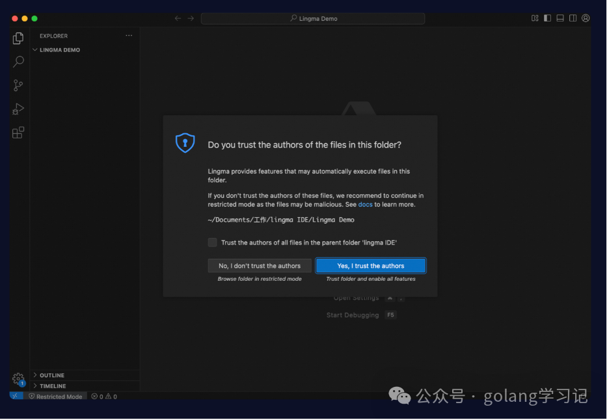Open the Search view in activity bar
607x420 pixels.
tap(18, 62)
